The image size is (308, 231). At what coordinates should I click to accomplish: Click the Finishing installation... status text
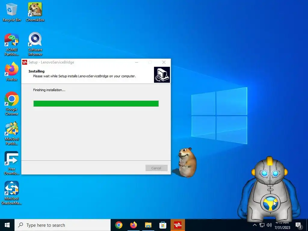tap(49, 90)
